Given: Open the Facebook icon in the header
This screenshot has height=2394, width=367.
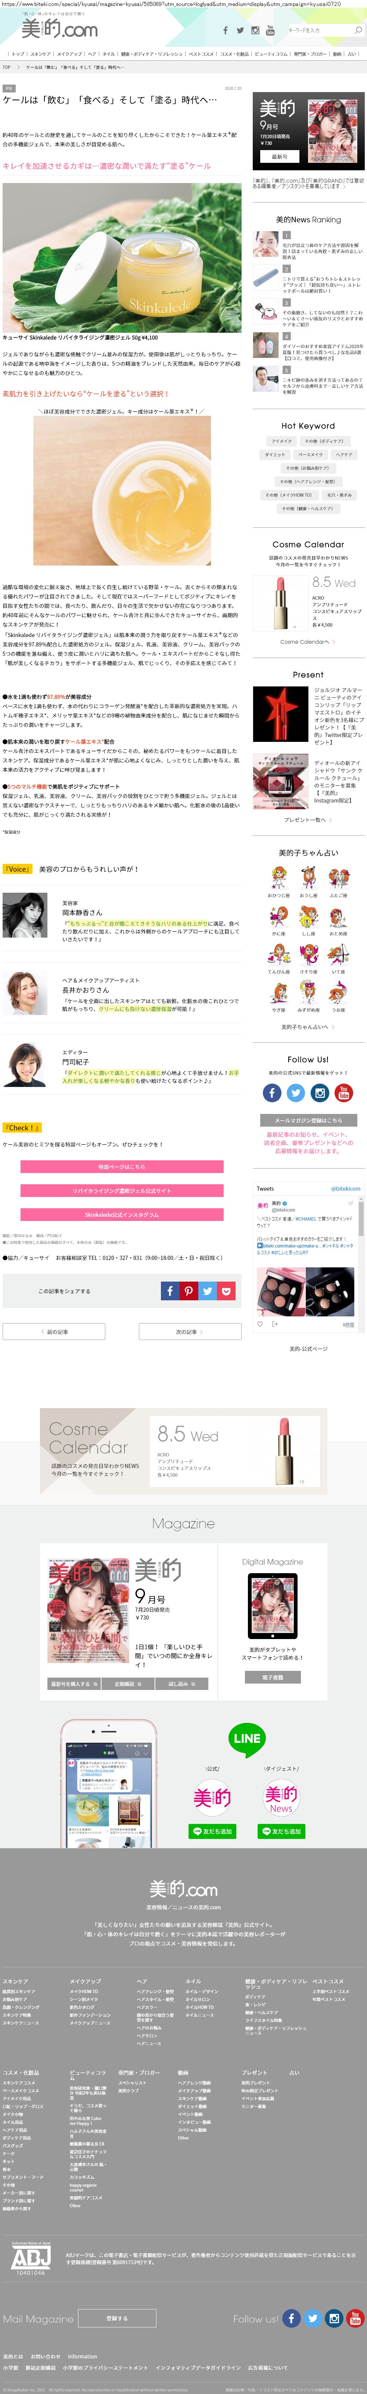Looking at the screenshot, I should pyautogui.click(x=225, y=31).
